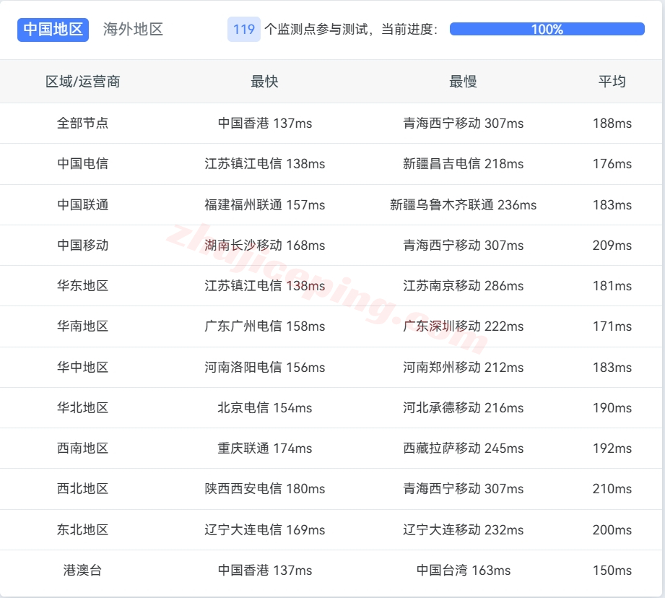Image resolution: width=665 pixels, height=598 pixels.
Task: Click 新疆昌吉电信 218ms cell
Action: tap(463, 164)
